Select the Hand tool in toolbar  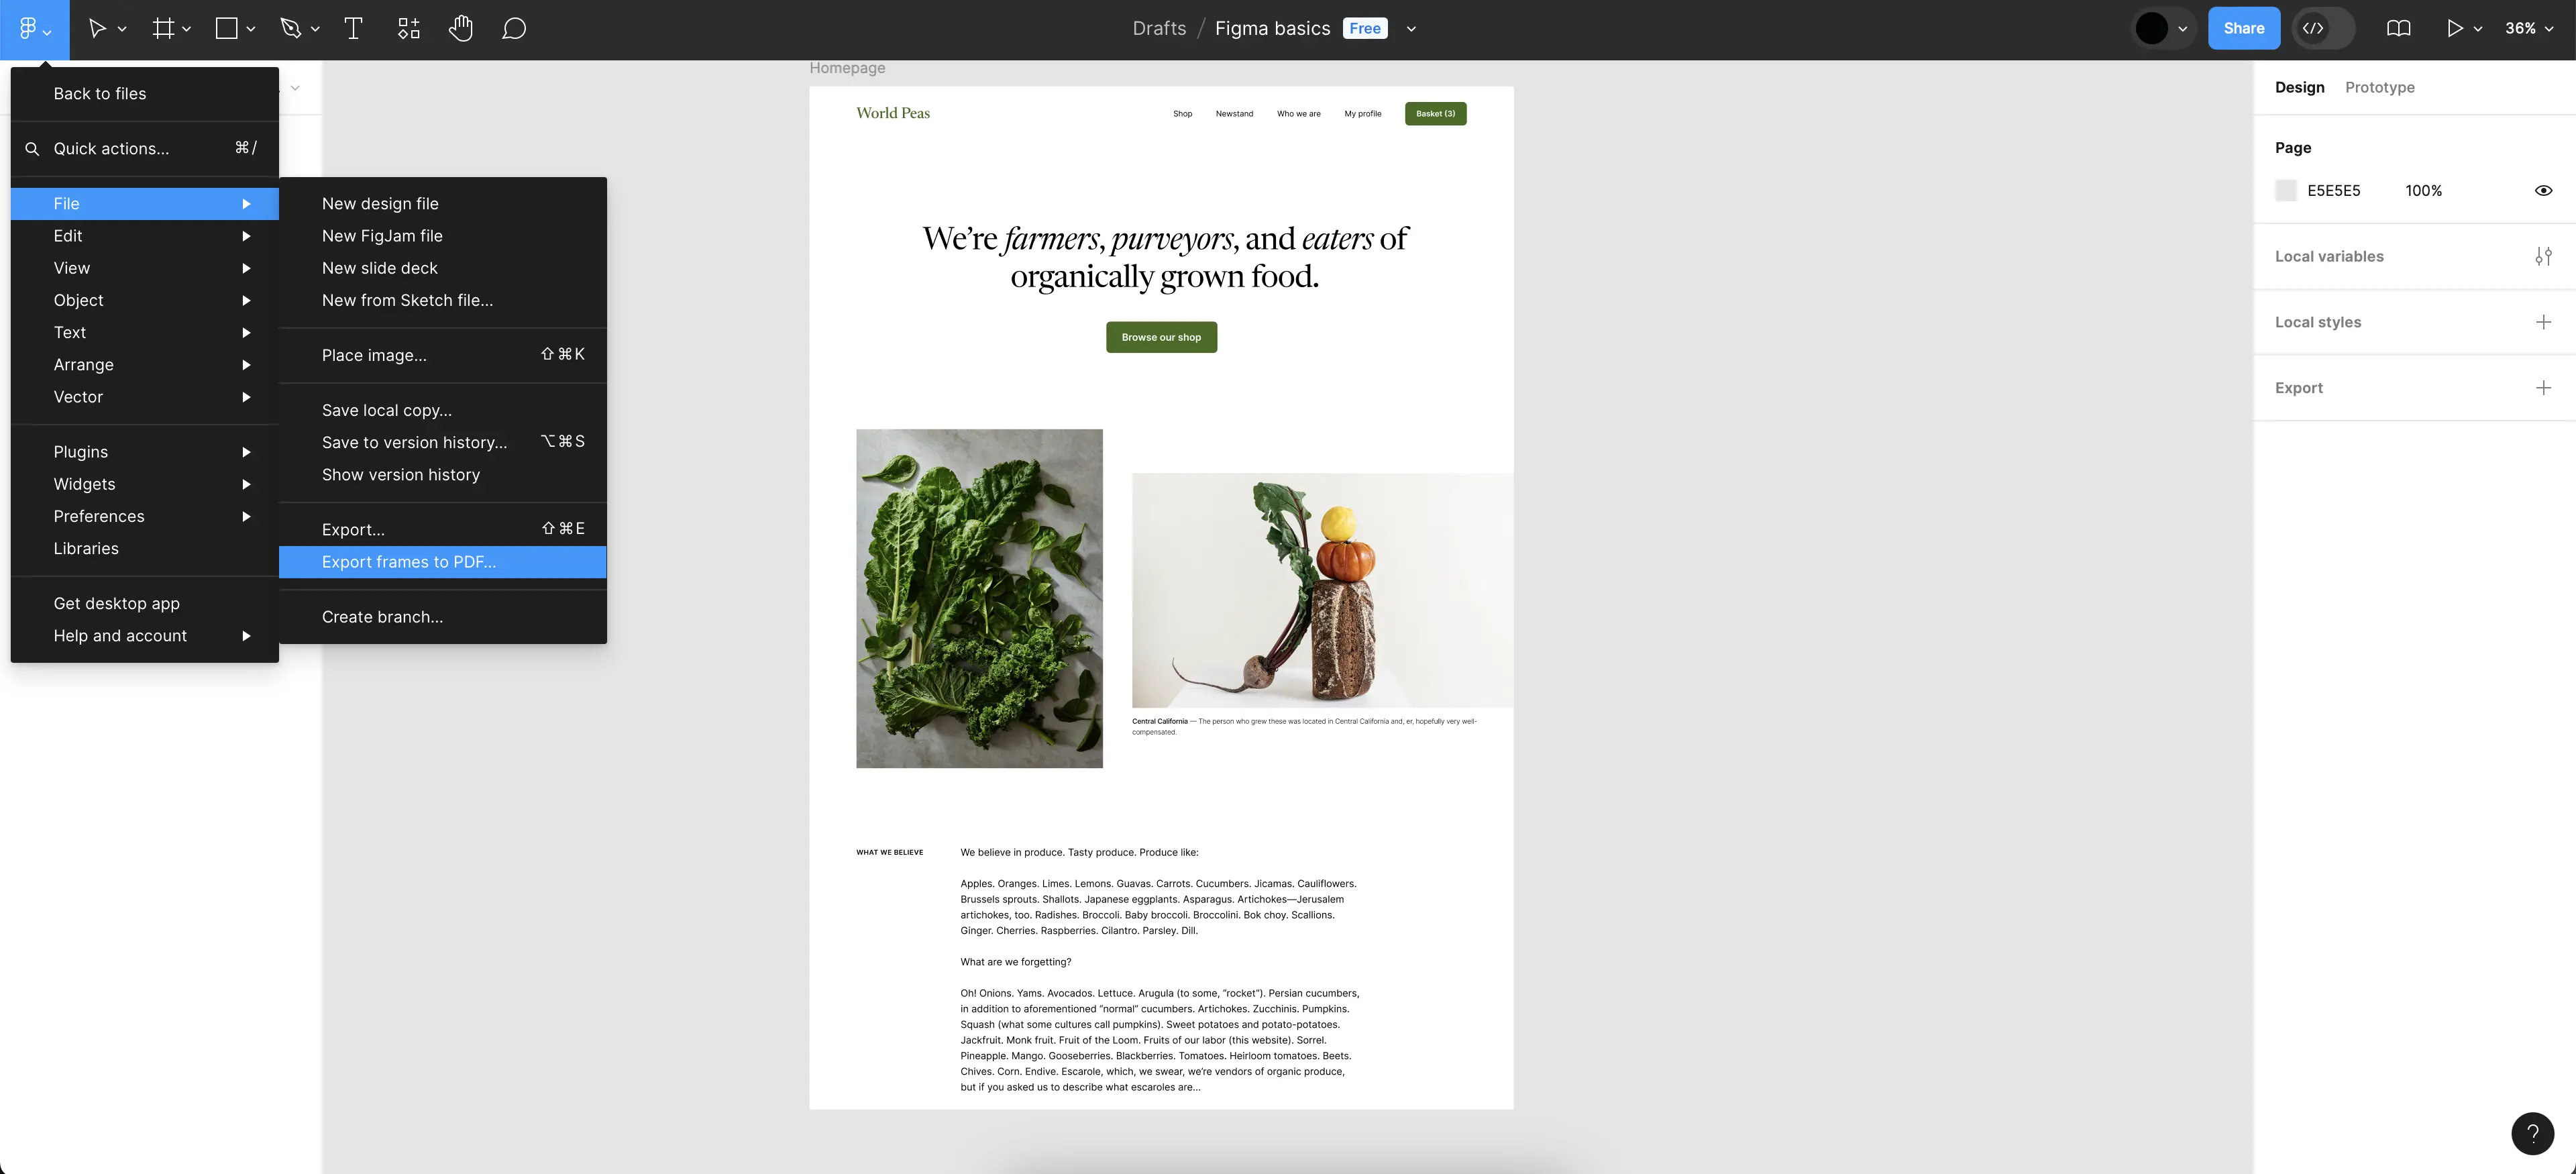457,28
